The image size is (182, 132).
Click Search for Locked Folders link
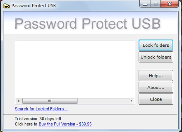(42, 109)
